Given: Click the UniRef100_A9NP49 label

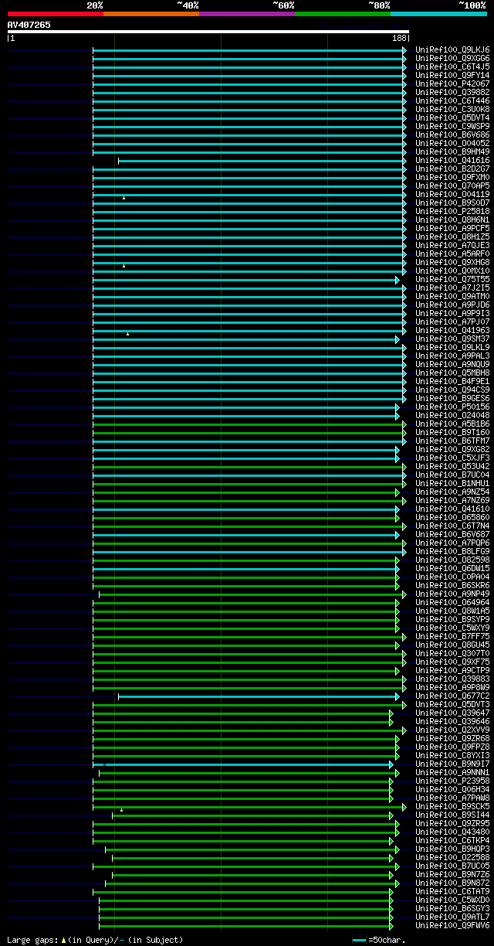Looking at the screenshot, I should (452, 594).
